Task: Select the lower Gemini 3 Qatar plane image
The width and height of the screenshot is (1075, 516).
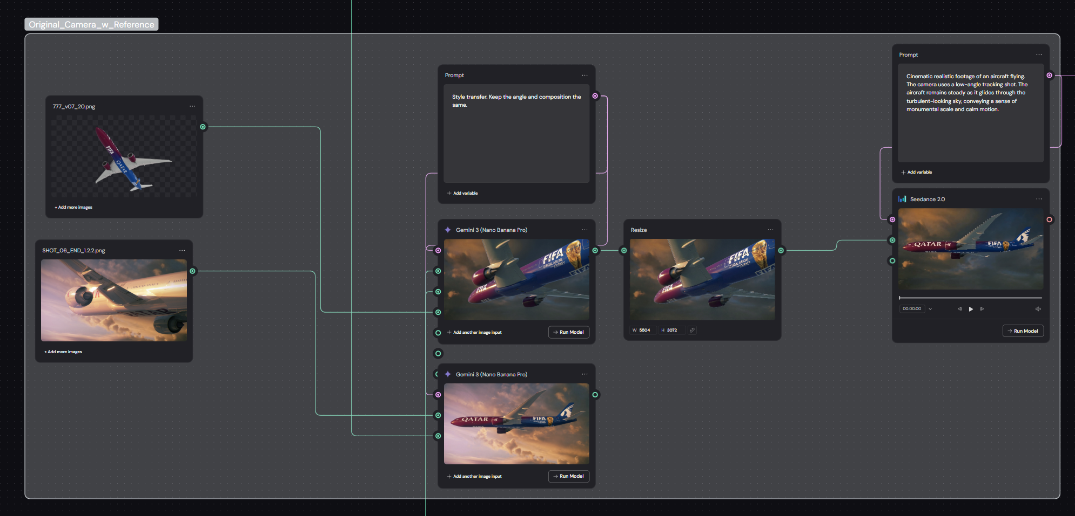Action: coord(516,424)
